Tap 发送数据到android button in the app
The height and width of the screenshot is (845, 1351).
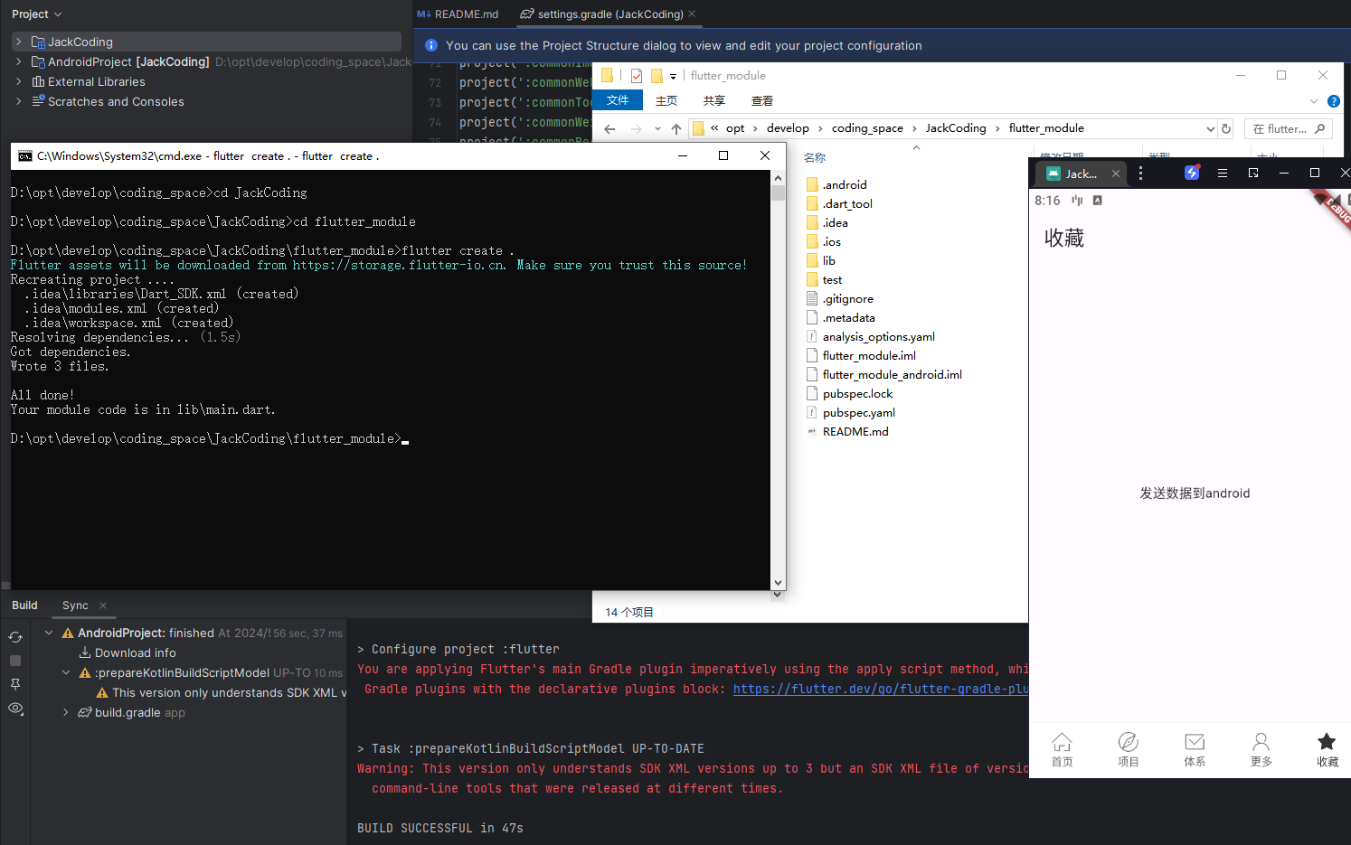coord(1195,493)
